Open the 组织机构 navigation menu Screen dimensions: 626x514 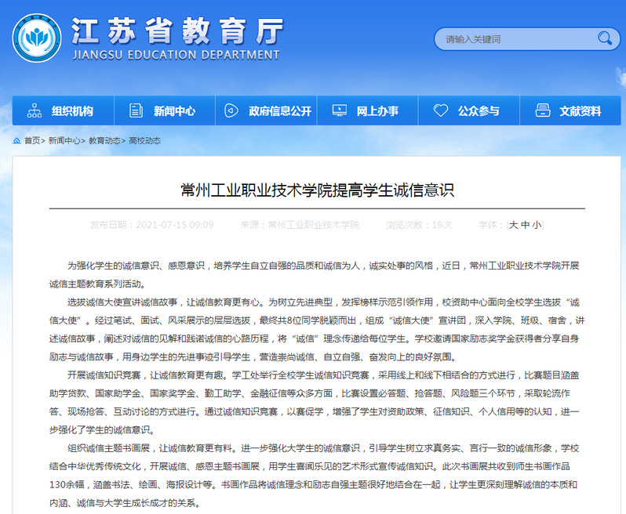(x=72, y=110)
